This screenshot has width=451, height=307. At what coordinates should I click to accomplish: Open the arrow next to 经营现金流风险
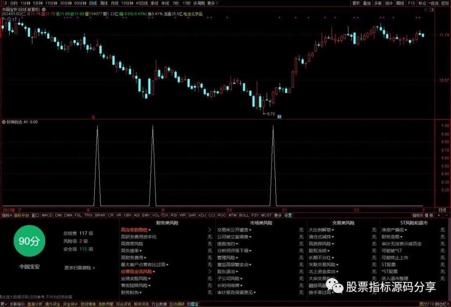[210, 272]
